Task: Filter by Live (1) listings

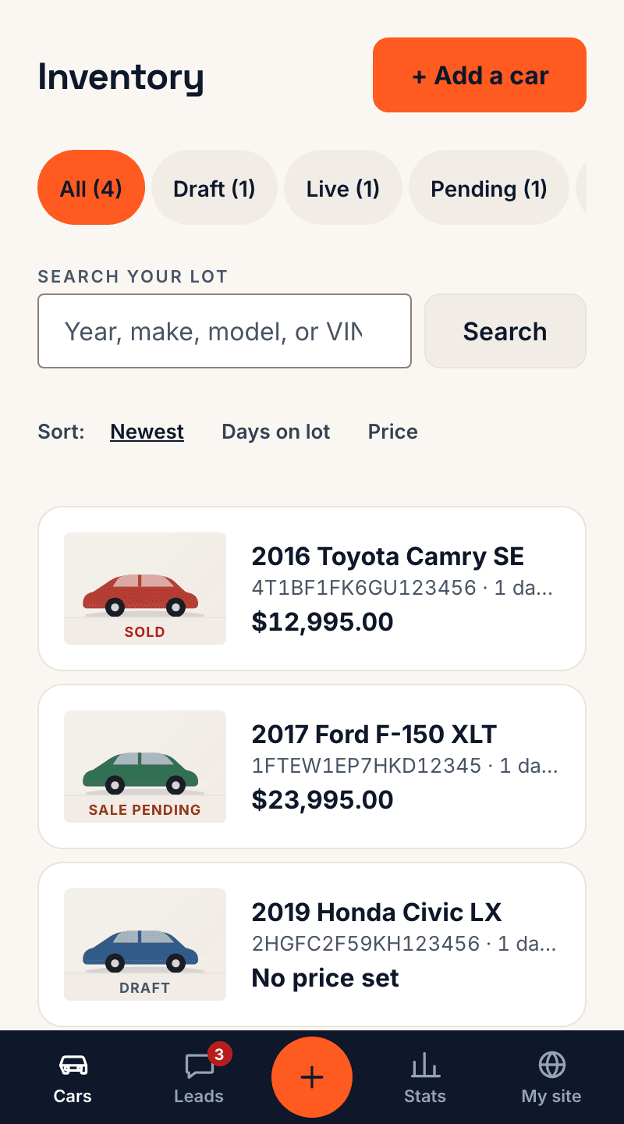Action: pos(343,187)
